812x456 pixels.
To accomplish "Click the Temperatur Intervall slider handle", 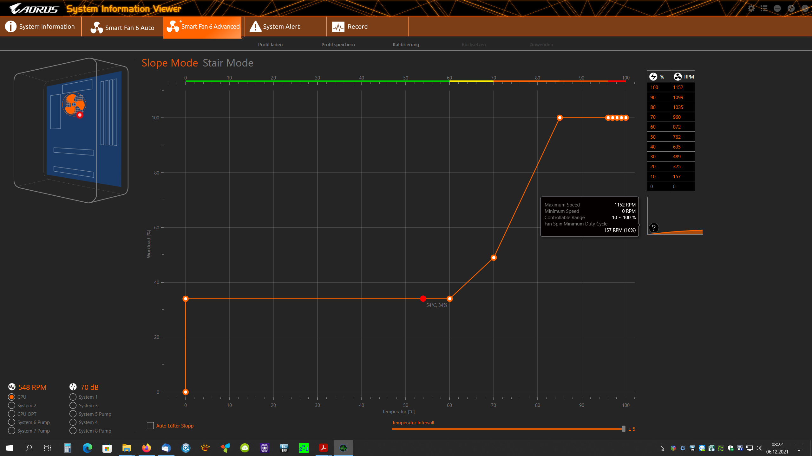I will tap(624, 429).
